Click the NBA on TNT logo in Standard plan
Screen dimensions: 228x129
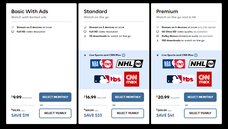tap(101, 64)
